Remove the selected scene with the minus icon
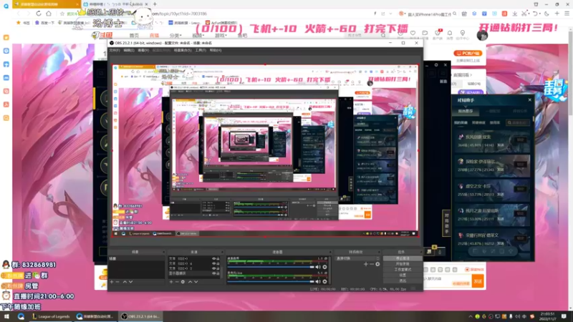The image size is (573, 322). (x=117, y=282)
